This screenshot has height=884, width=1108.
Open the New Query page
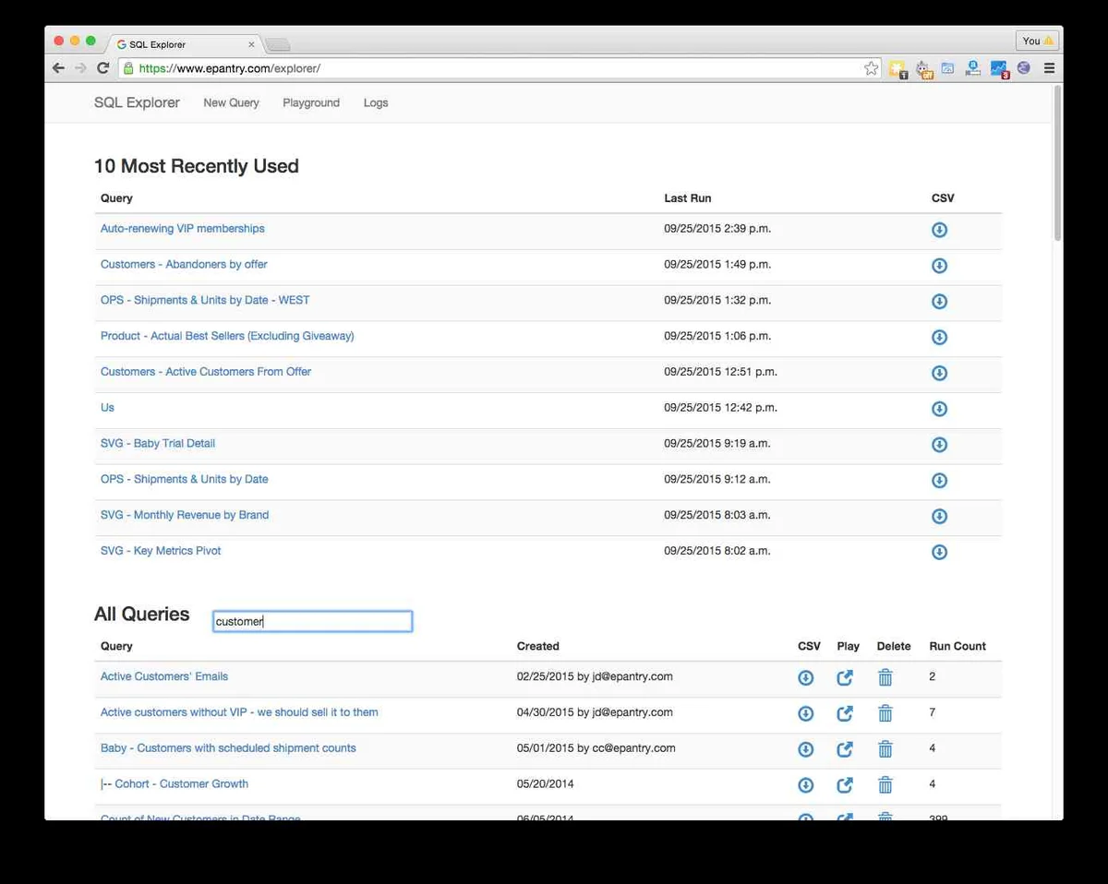[231, 102]
